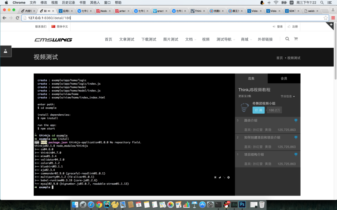The height and width of the screenshot is (210, 337).
Task: Expand the plus corner panel
Action: click(331, 25)
